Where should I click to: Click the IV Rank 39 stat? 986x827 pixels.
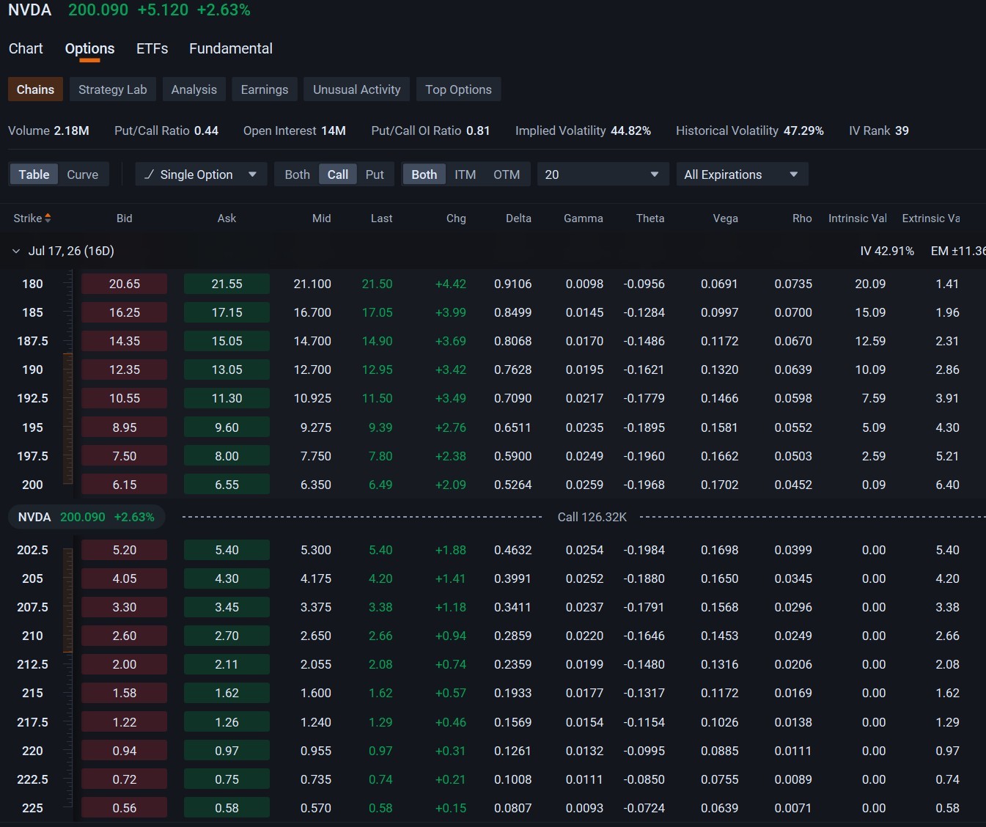(879, 131)
